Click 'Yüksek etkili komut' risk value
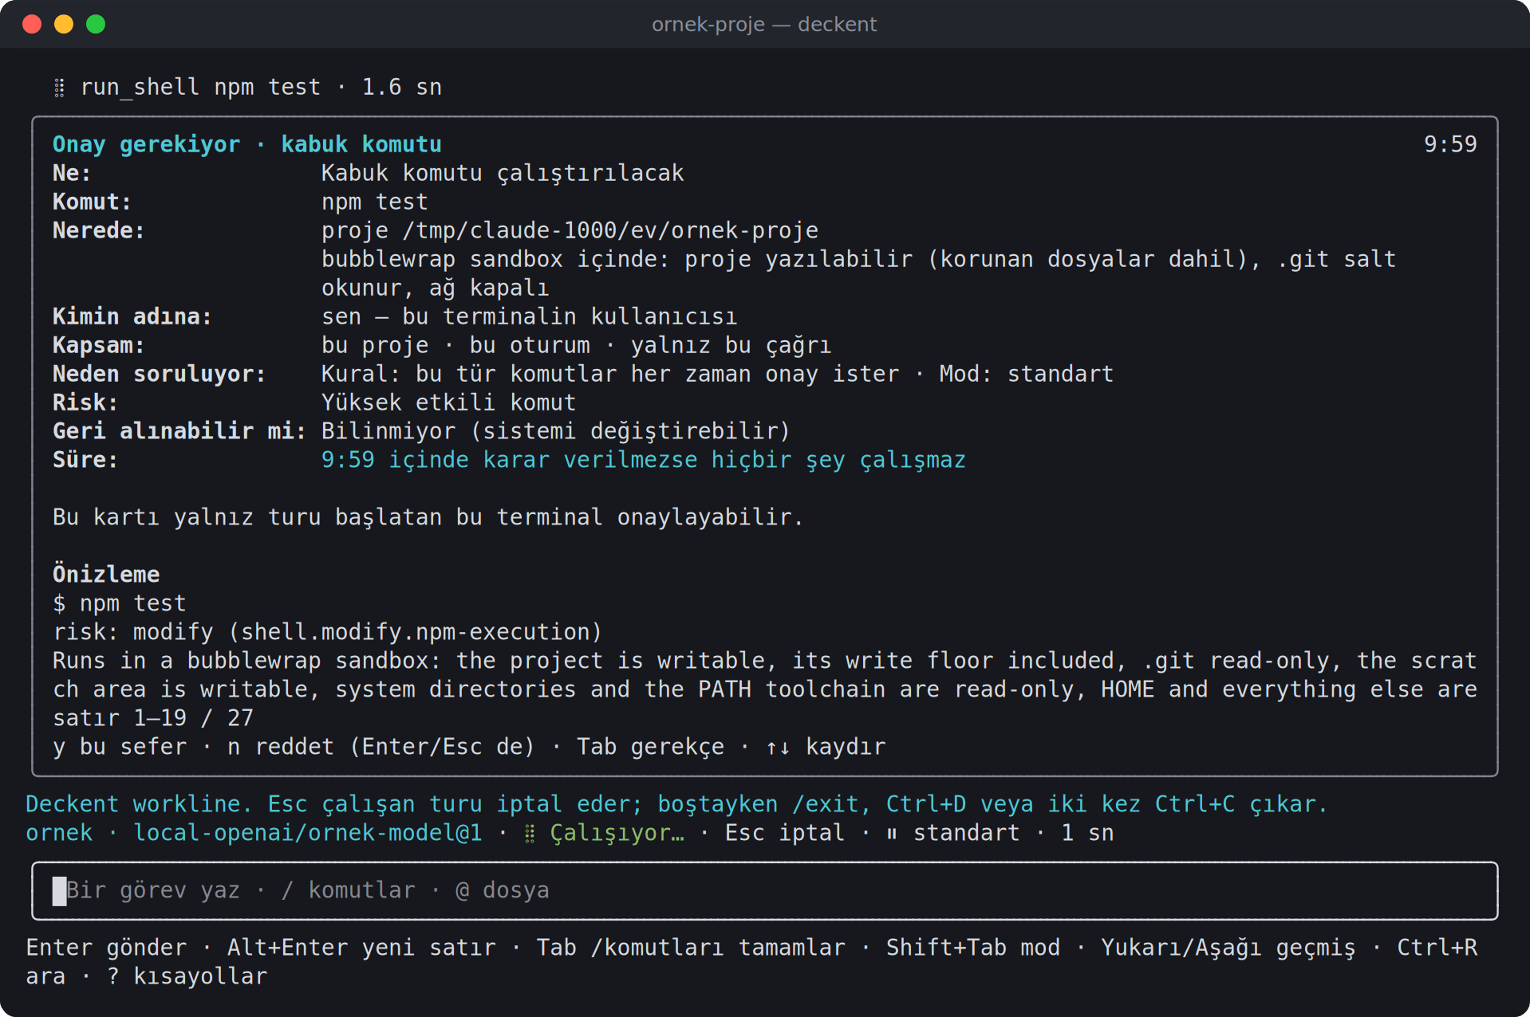Image resolution: width=1530 pixels, height=1017 pixels. coord(448,402)
